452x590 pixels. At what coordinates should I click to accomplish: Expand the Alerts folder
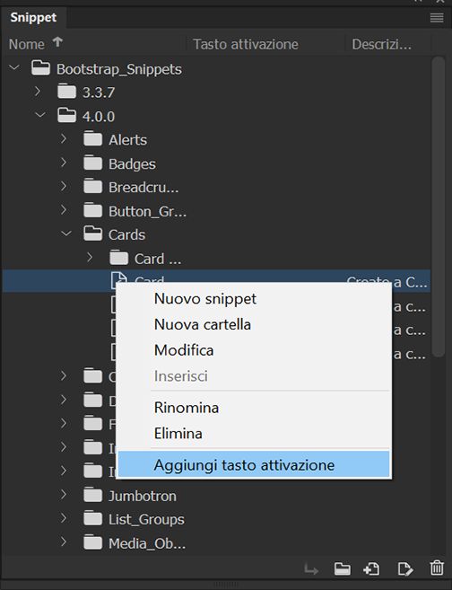(x=64, y=139)
